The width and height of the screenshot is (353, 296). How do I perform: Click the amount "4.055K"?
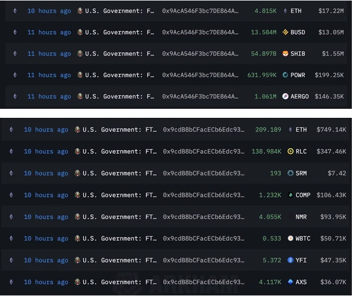[x=270, y=217]
